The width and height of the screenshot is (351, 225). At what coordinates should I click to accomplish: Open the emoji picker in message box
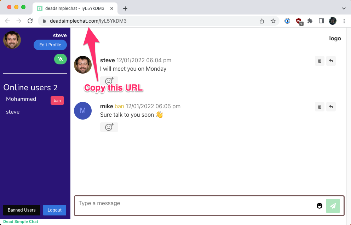tap(320, 206)
